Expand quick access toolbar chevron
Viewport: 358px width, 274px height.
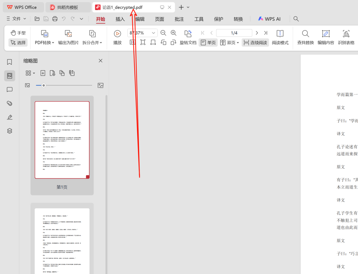pyautogui.click(x=82, y=19)
